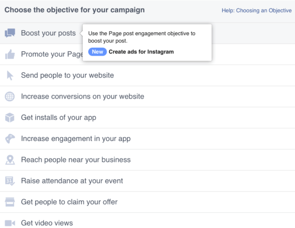The width and height of the screenshot is (295, 228).
Task: Click the globe icon for website conversions
Action: coord(10,97)
